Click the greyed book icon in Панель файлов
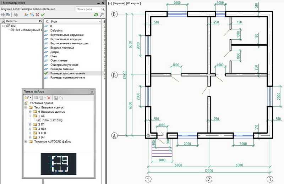284x184 pixels. [x=36, y=98]
